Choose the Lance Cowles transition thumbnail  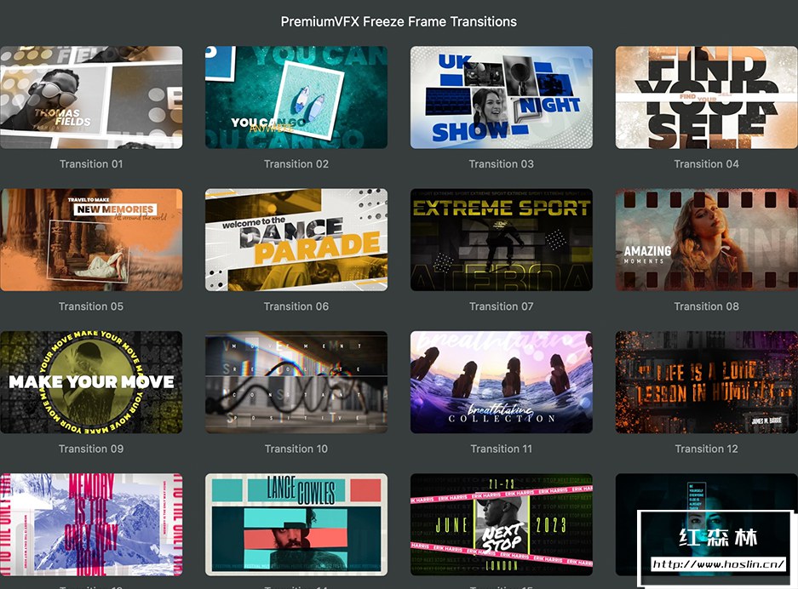coord(296,525)
